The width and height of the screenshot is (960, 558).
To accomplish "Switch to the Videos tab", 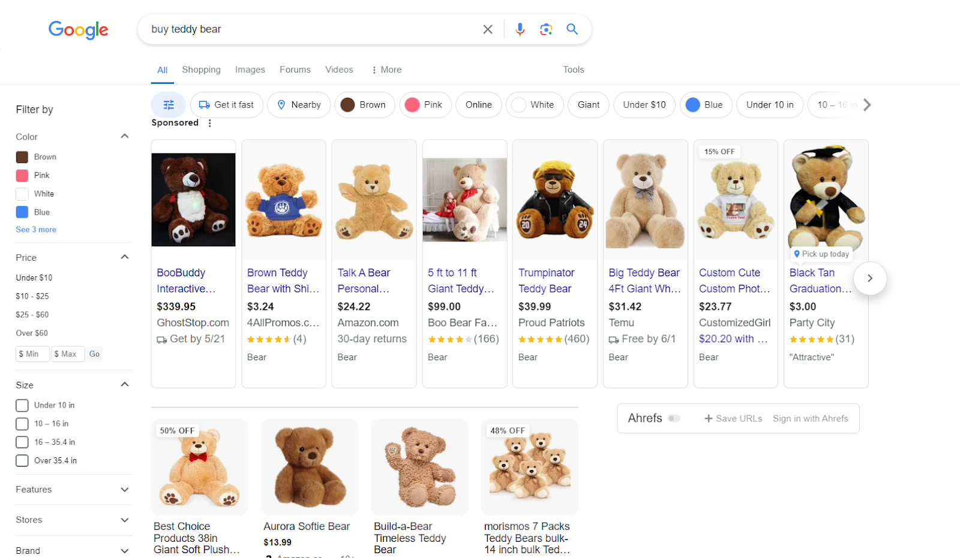I will click(339, 70).
